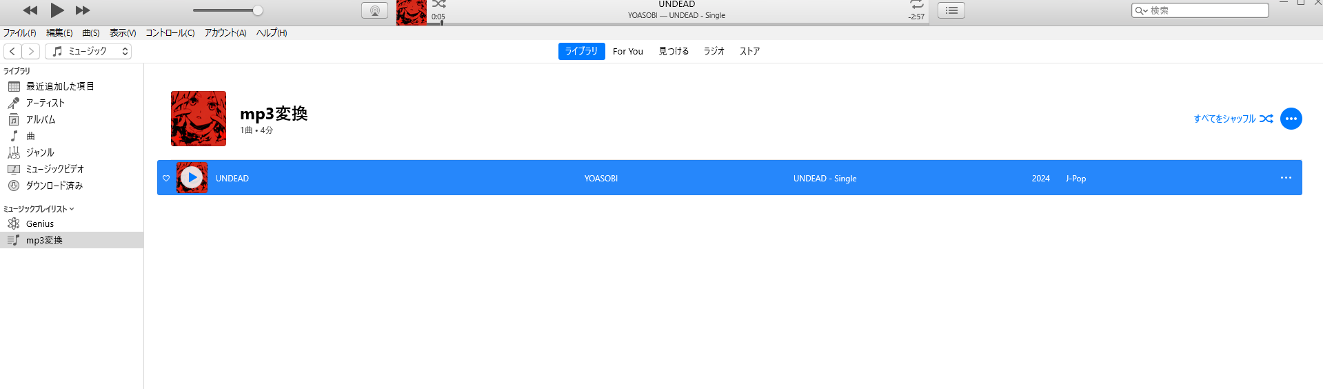Open the ミュージック media picker dropdown

pos(88,51)
